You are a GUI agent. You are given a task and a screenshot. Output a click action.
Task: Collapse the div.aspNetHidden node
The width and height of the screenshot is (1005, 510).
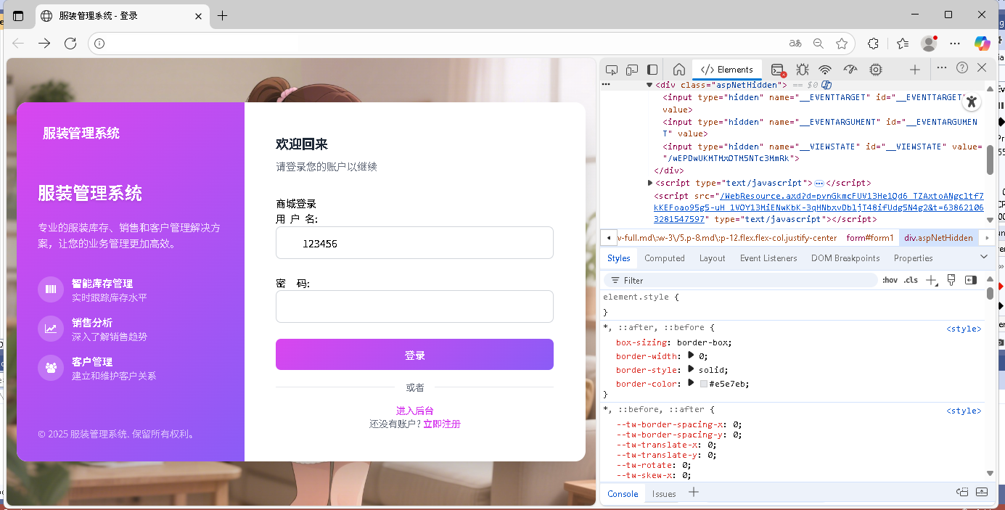tap(649, 85)
